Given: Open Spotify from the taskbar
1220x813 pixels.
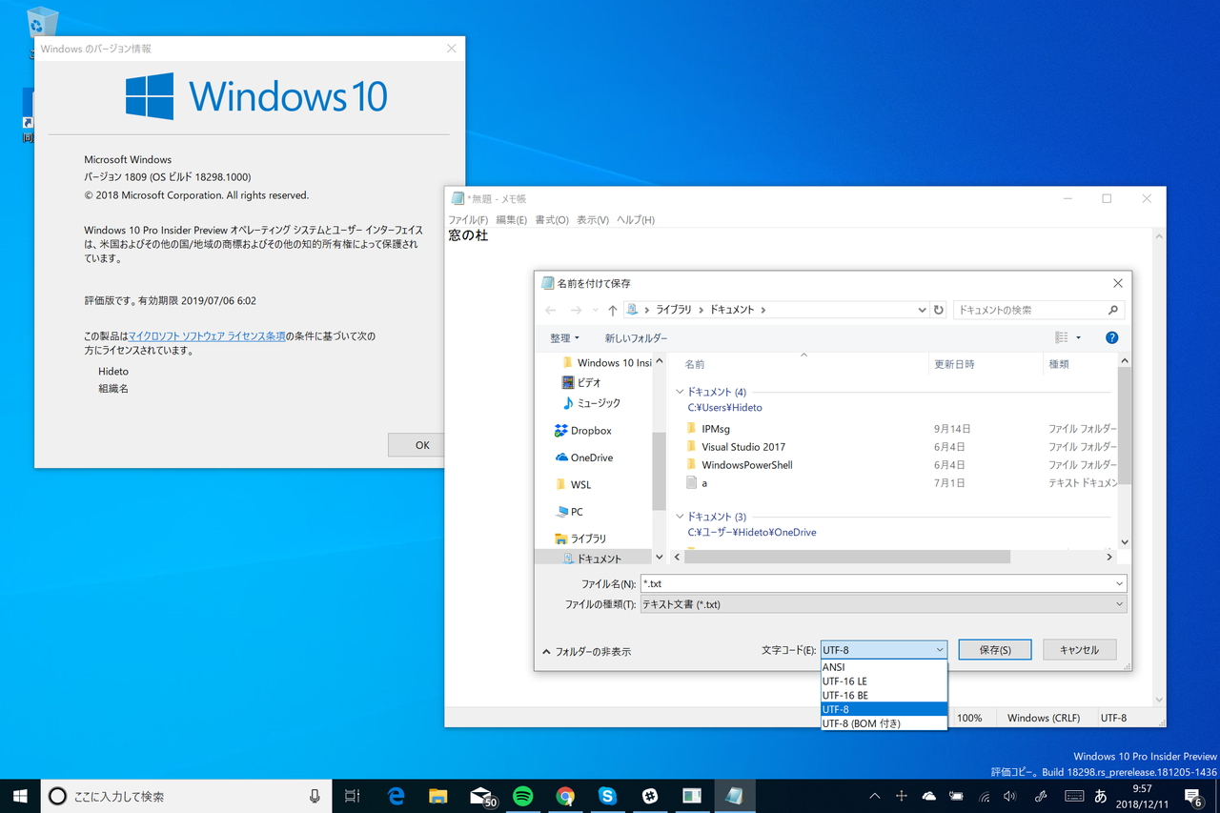Looking at the screenshot, I should pos(523,795).
